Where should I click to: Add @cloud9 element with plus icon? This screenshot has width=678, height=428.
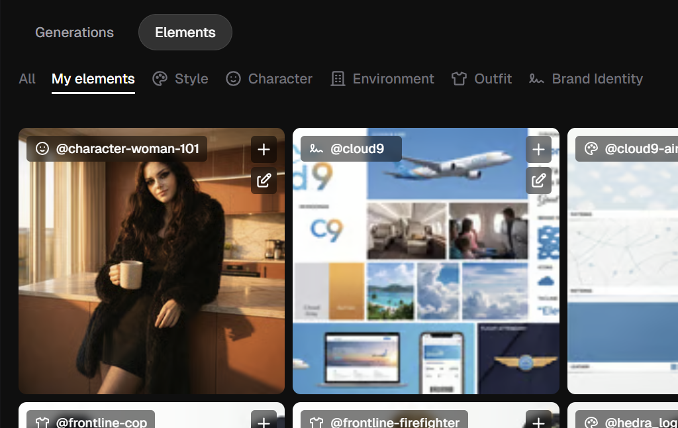coord(538,149)
